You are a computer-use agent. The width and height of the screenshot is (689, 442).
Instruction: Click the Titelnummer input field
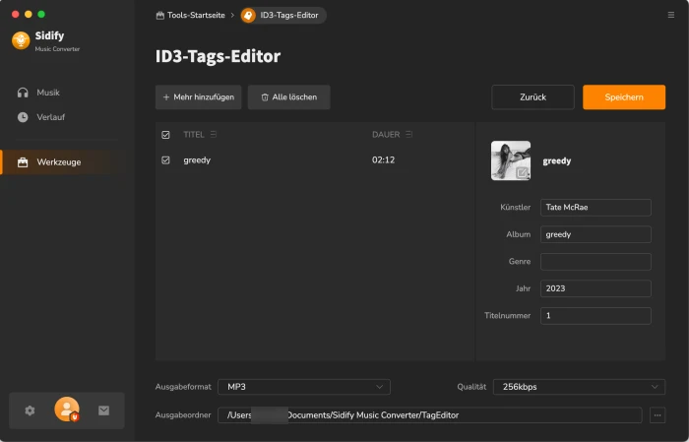coord(595,316)
